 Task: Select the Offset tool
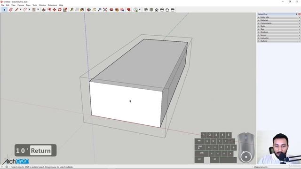click(x=49, y=9)
